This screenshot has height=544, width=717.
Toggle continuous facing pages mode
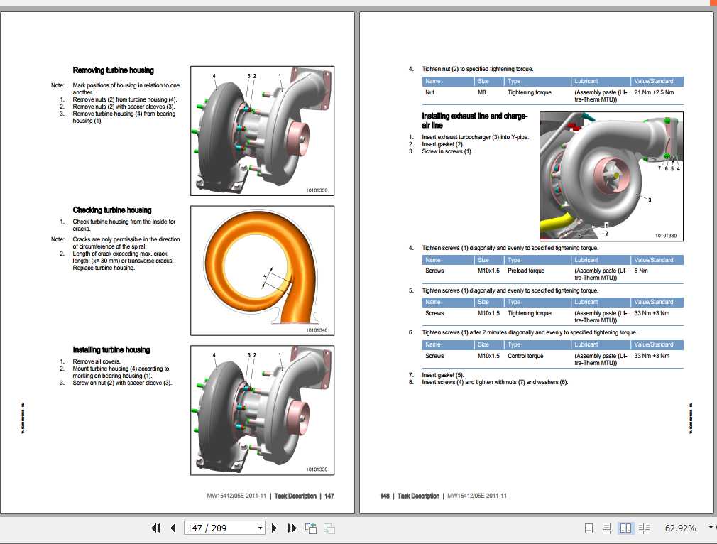643,528
